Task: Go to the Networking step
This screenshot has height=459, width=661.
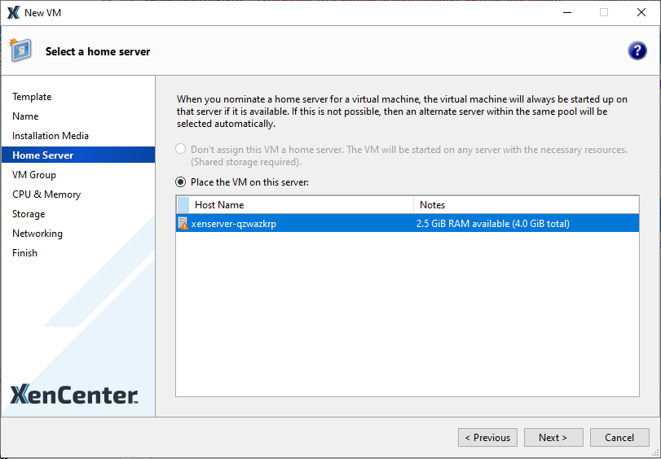Action: [37, 234]
